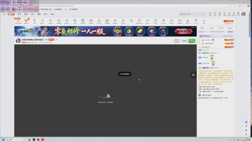Click the music note square icon
This screenshot has height=142, width=252.
123,21
